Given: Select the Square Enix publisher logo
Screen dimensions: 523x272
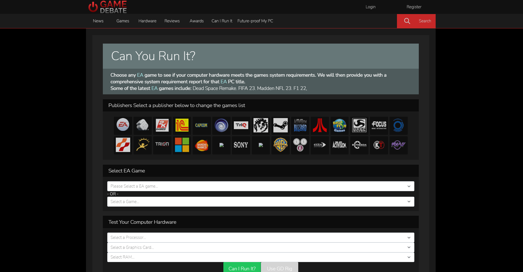Looking at the screenshot, I should point(142,125).
